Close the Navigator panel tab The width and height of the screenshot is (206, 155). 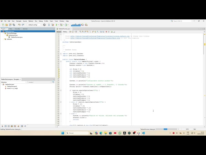click(x=20, y=79)
